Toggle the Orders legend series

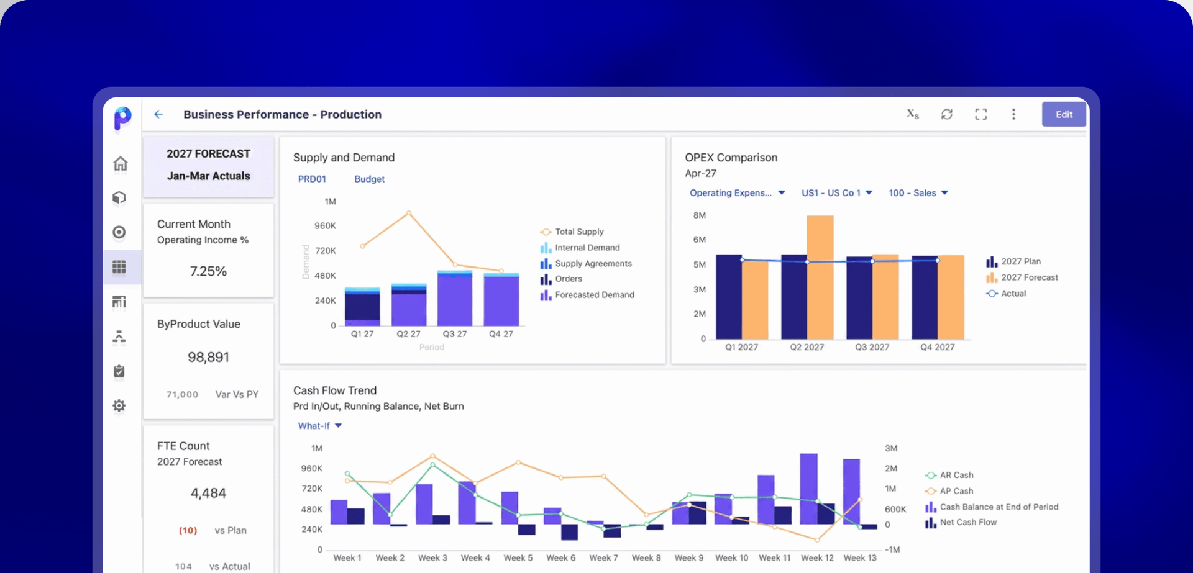tap(561, 279)
